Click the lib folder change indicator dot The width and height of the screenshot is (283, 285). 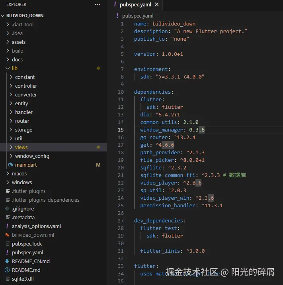pos(98,68)
